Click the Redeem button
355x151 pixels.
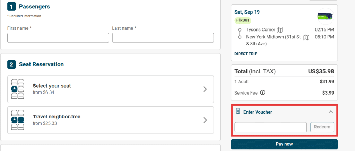point(322,127)
